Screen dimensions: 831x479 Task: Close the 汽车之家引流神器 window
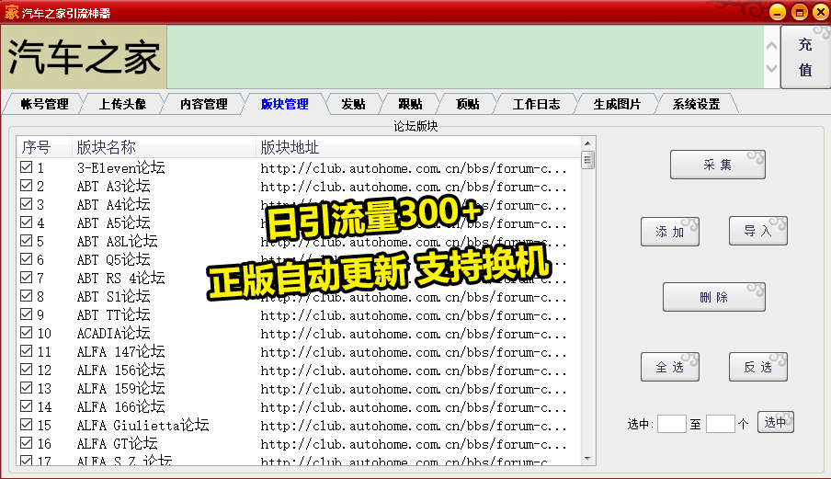(820, 12)
